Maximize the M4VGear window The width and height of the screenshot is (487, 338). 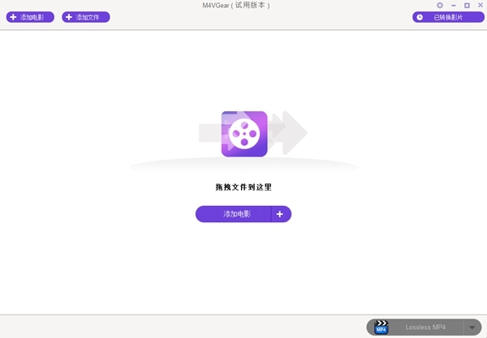point(467,6)
